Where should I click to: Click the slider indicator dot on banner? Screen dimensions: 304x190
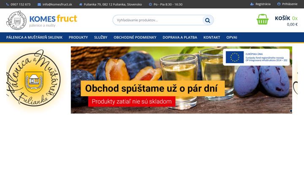pos(290,111)
